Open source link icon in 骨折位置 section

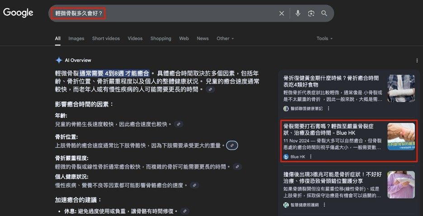(x=232, y=146)
